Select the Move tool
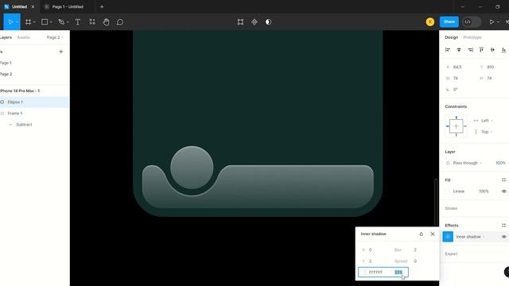Screen dimensions: 509x286 (10, 22)
